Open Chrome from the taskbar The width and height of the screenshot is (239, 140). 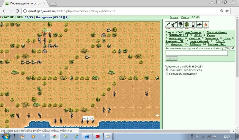coord(55,136)
